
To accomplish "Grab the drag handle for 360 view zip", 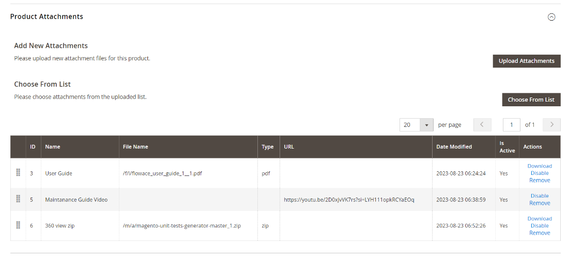I will [18, 225].
